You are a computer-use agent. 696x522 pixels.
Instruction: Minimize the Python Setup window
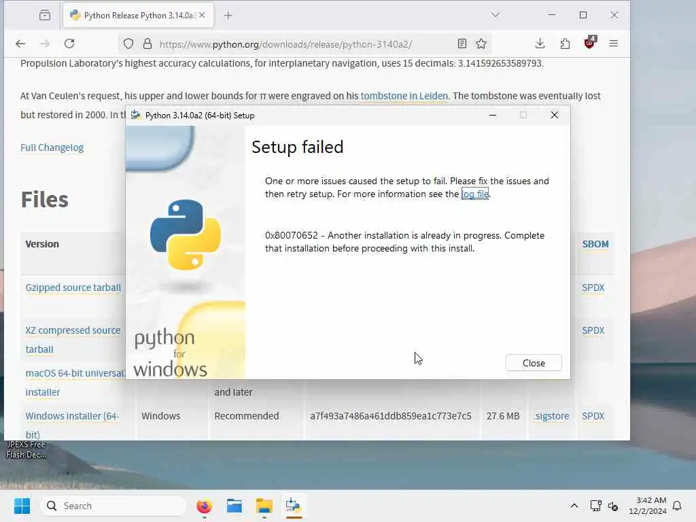tap(492, 115)
